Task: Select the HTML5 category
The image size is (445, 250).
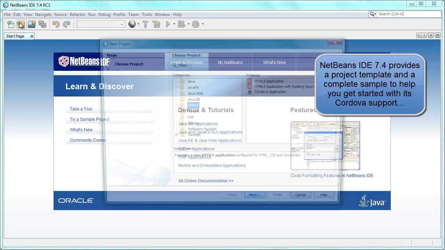Action: pos(193,105)
